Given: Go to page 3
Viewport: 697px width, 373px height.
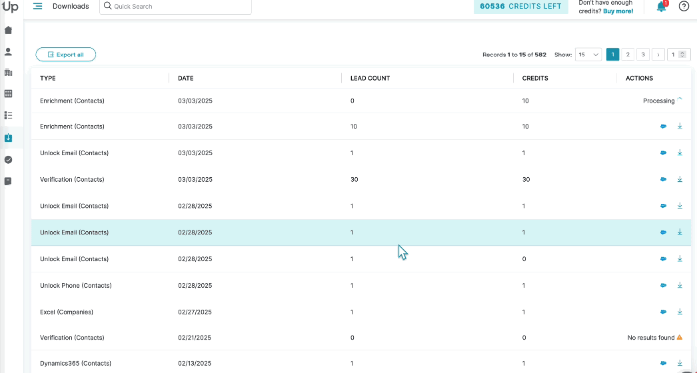Looking at the screenshot, I should 643,55.
